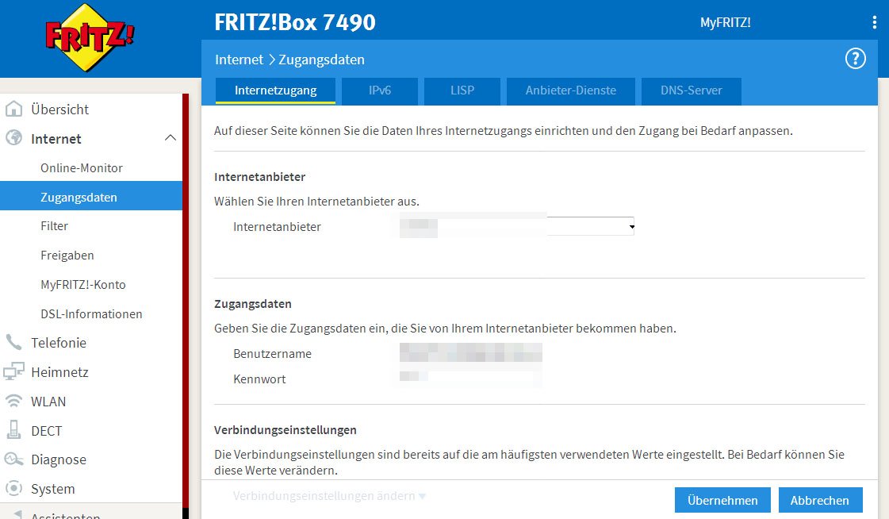Collapse the Internet menu chevron
Screen dimensions: 889x519
click(170, 138)
